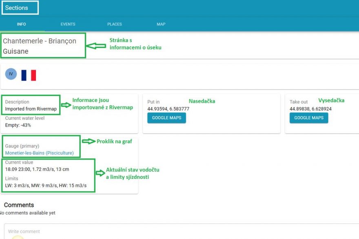Screen dimensions: 359x239
Task: Click the French flag icon
Action: pyautogui.click(x=29, y=75)
